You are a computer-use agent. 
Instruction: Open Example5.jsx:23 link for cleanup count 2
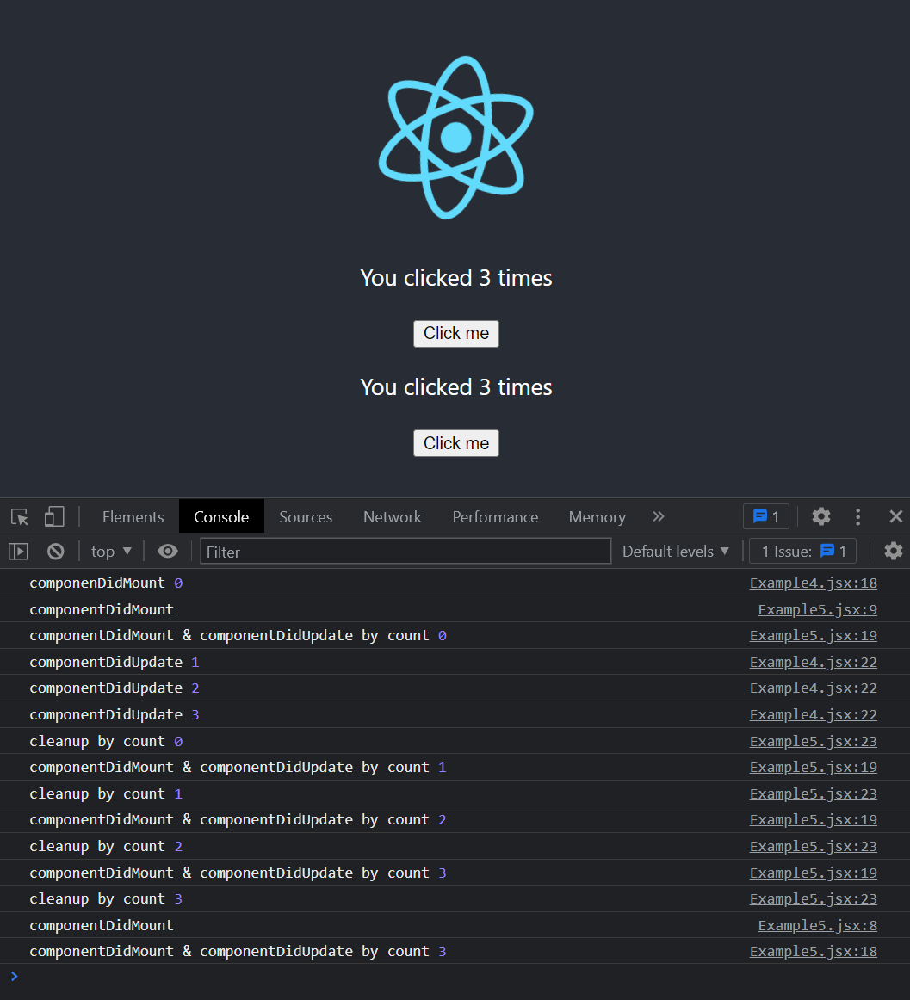813,846
